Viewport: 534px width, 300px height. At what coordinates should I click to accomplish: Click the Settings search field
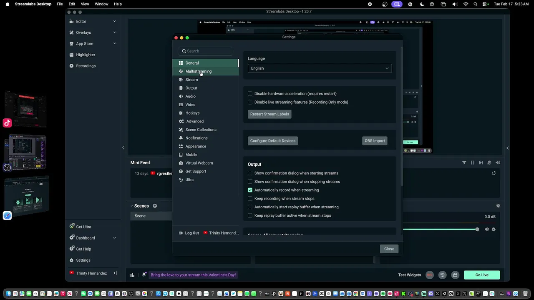pyautogui.click(x=205, y=51)
